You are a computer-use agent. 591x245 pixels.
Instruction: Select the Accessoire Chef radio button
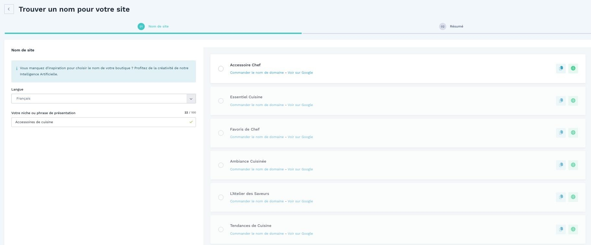click(221, 69)
